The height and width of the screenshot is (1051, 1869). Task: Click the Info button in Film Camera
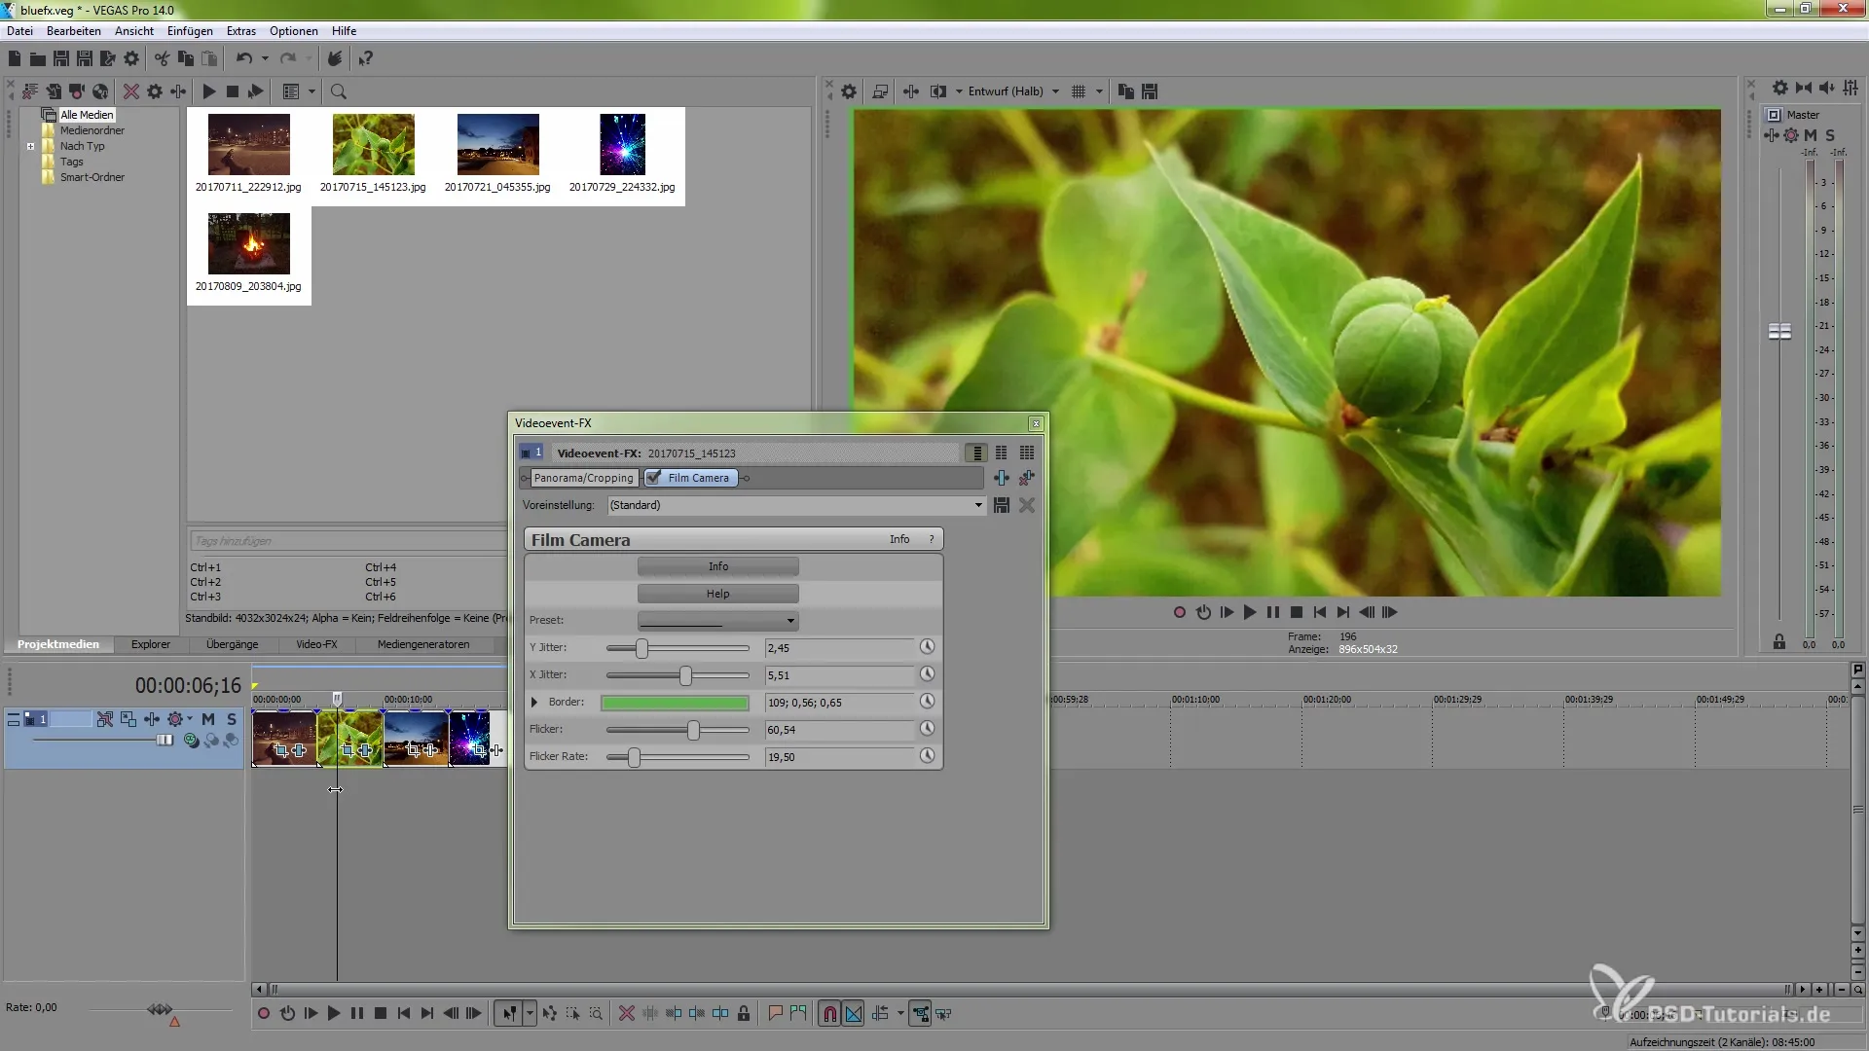pyautogui.click(x=718, y=566)
